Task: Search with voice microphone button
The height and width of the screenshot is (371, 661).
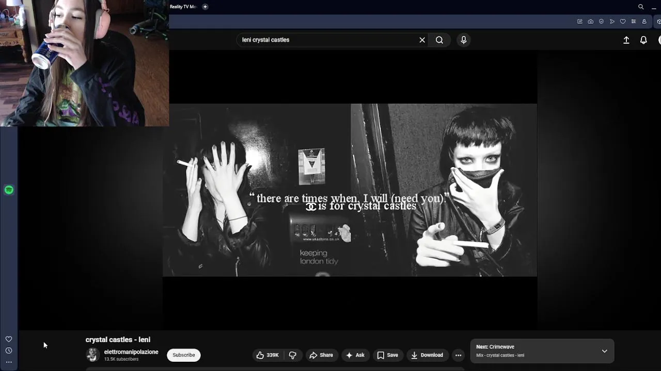Action: coord(464,40)
